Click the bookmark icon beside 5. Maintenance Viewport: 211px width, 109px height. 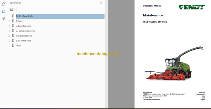tap(13, 41)
